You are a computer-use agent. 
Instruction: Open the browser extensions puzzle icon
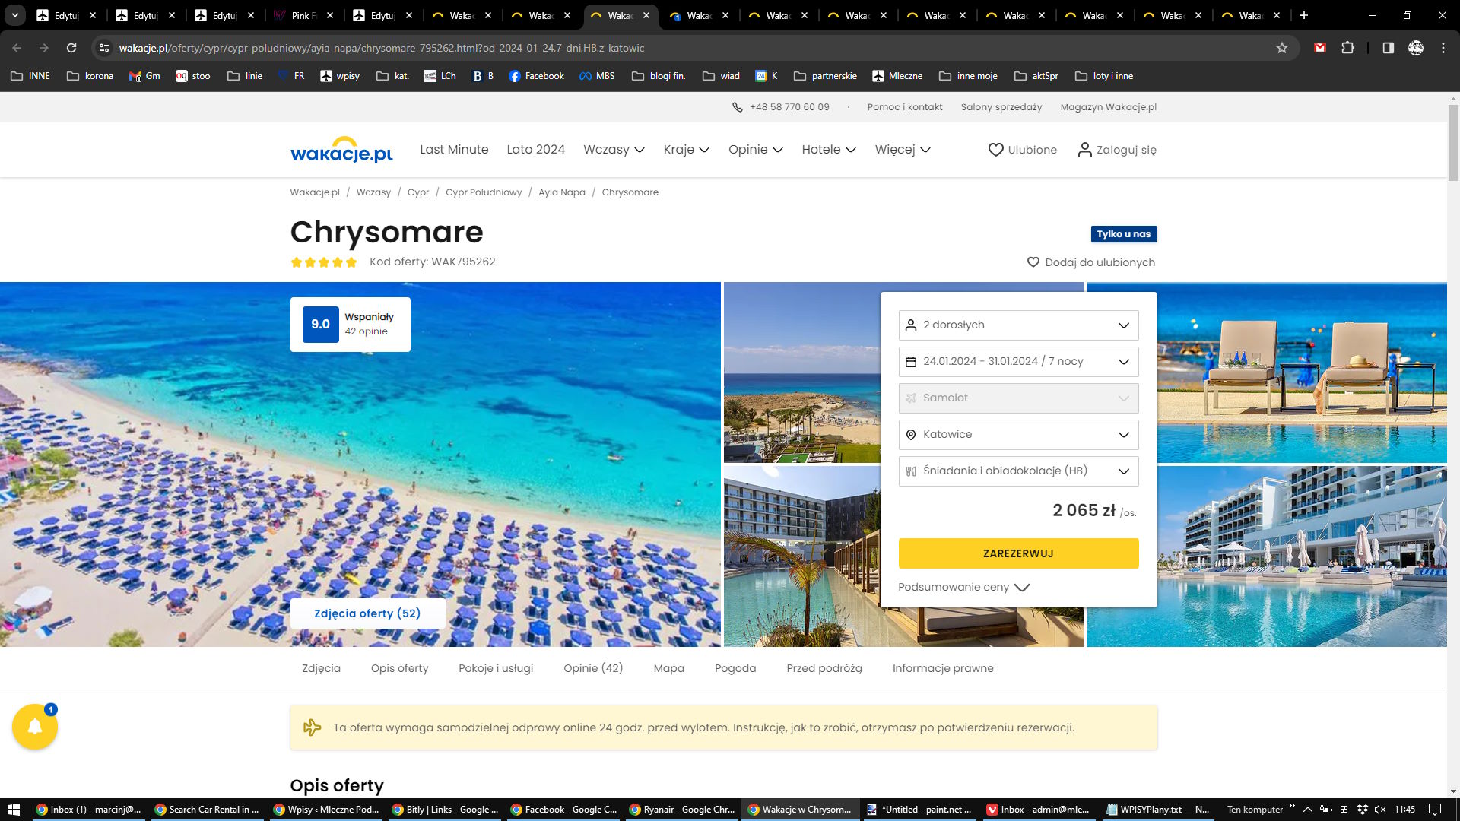point(1347,48)
